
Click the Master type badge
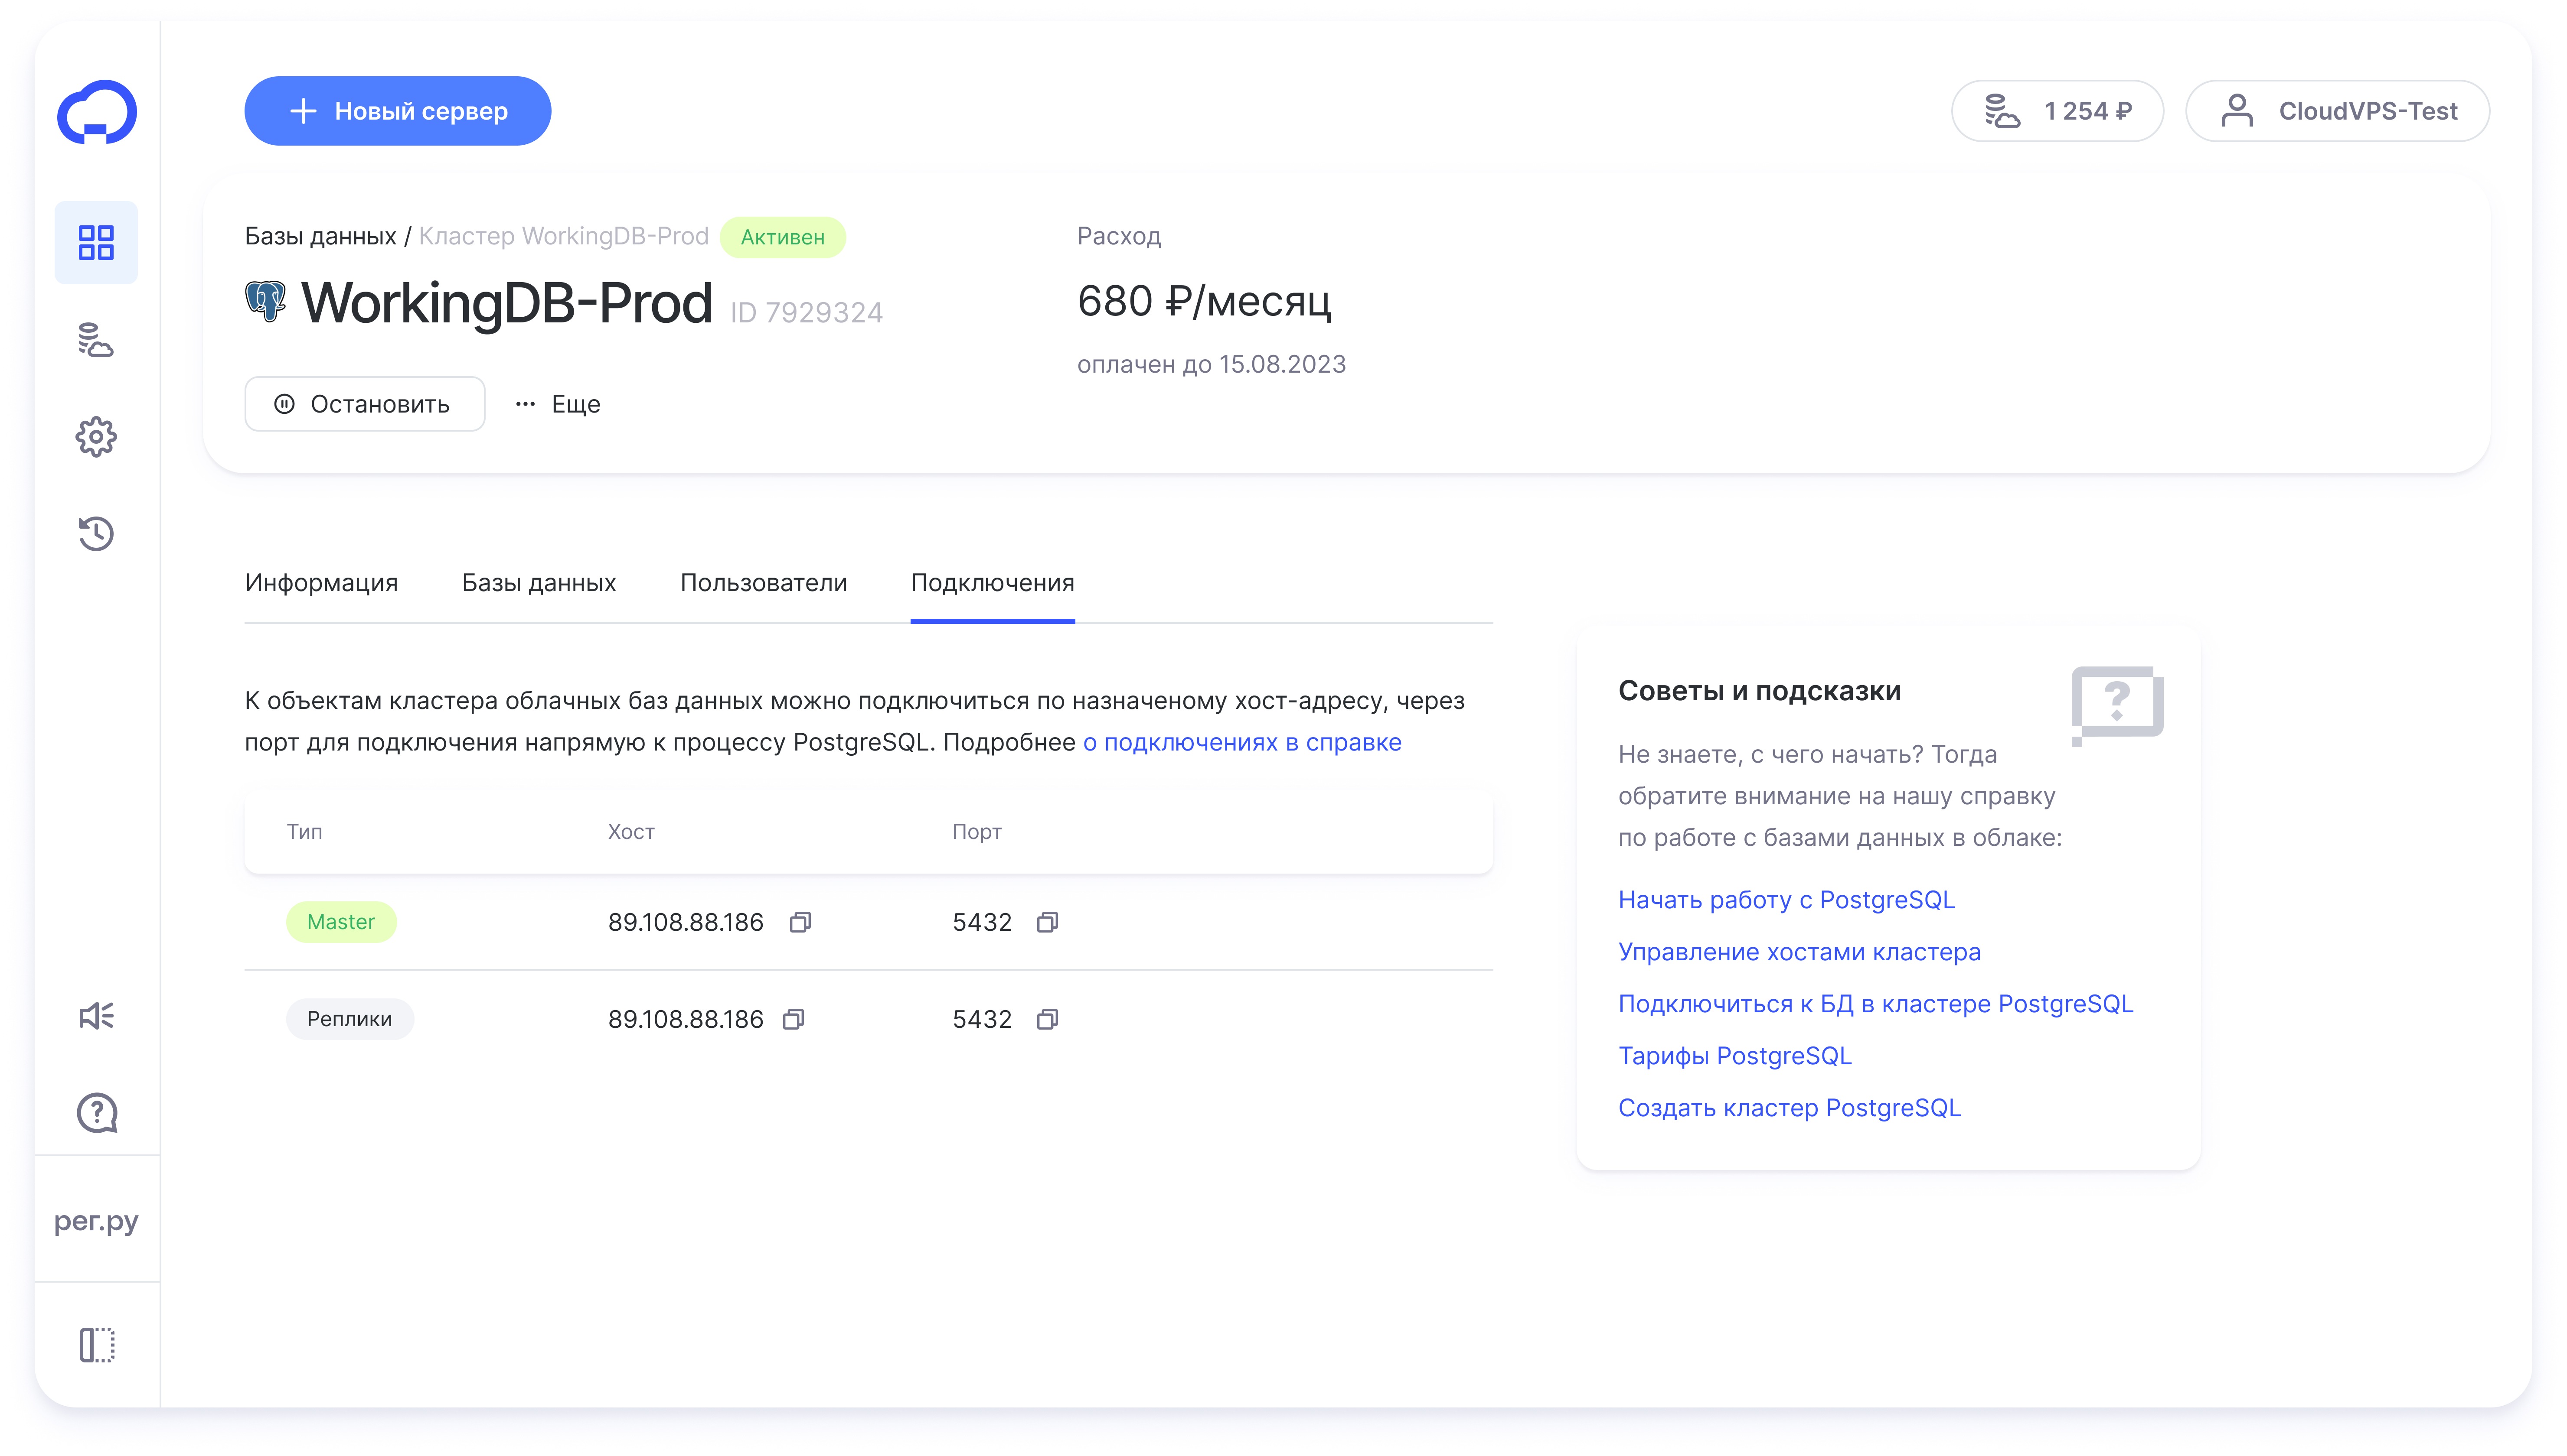click(341, 922)
